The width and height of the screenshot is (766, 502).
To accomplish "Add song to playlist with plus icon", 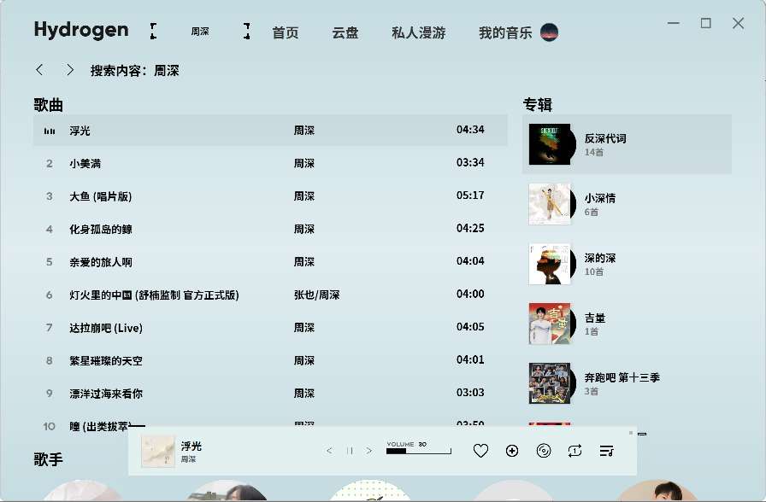I will point(512,451).
